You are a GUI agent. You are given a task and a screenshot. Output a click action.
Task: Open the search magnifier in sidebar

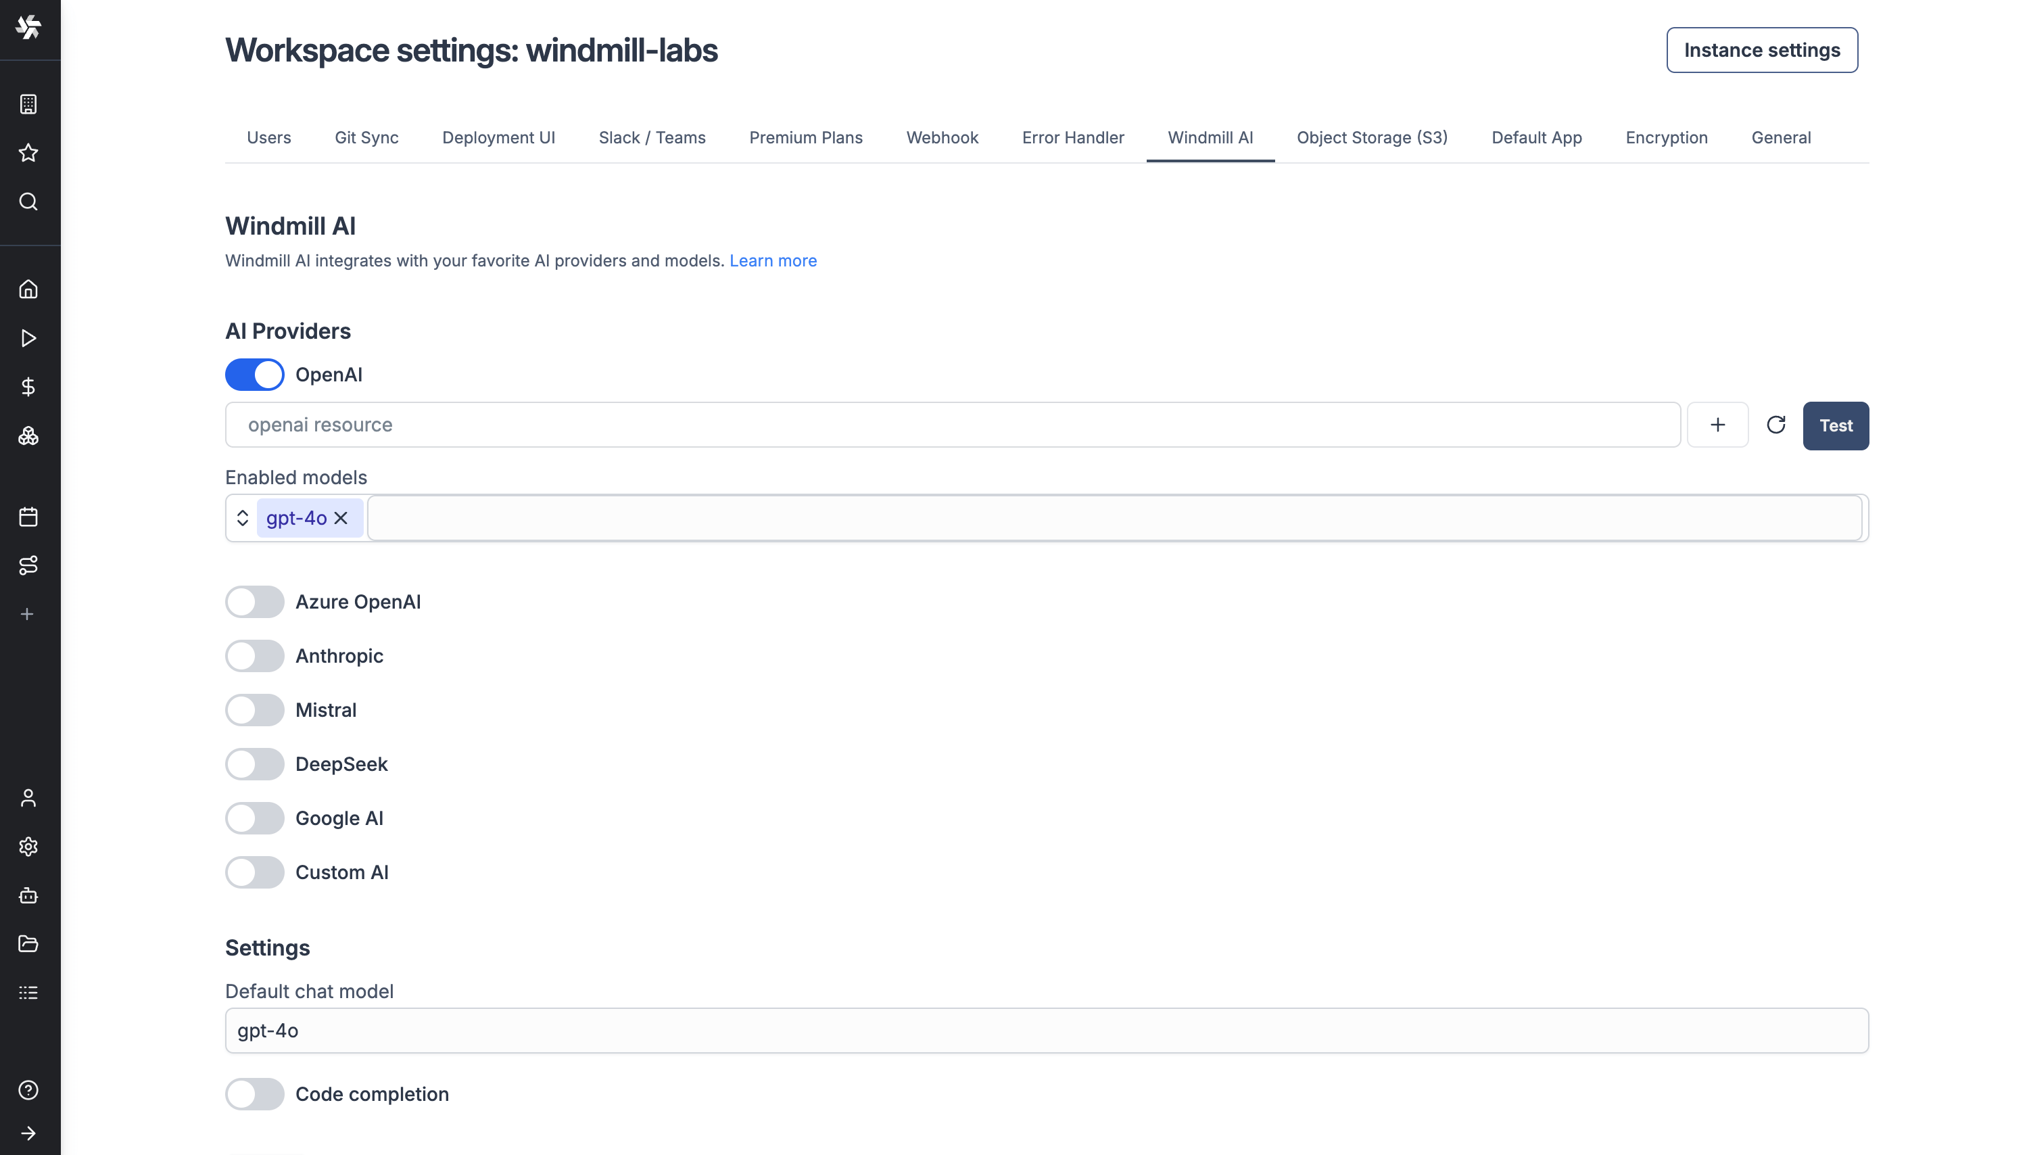(28, 202)
